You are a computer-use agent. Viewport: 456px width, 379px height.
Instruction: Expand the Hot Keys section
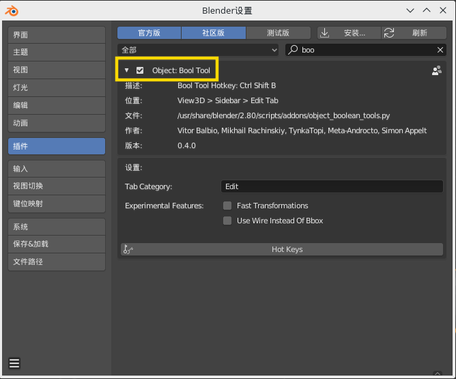282,249
